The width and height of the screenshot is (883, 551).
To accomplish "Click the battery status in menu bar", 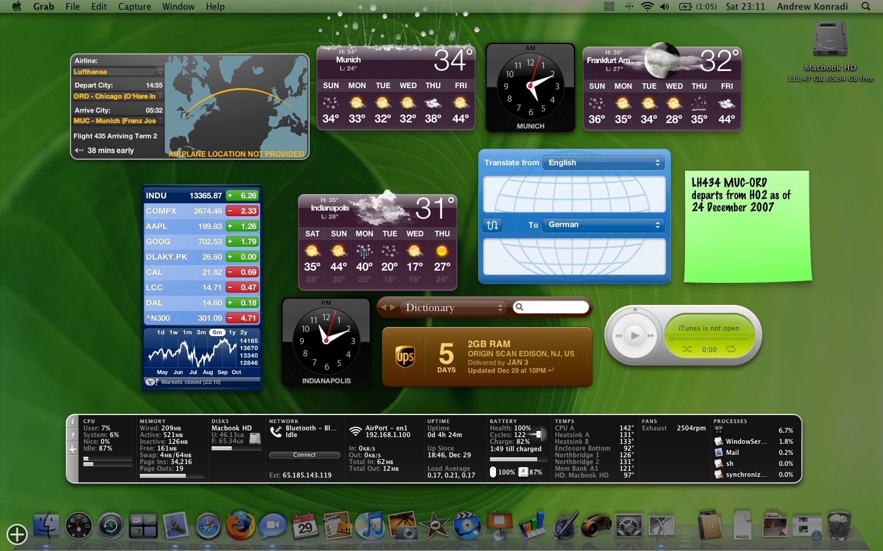I will 698,6.
